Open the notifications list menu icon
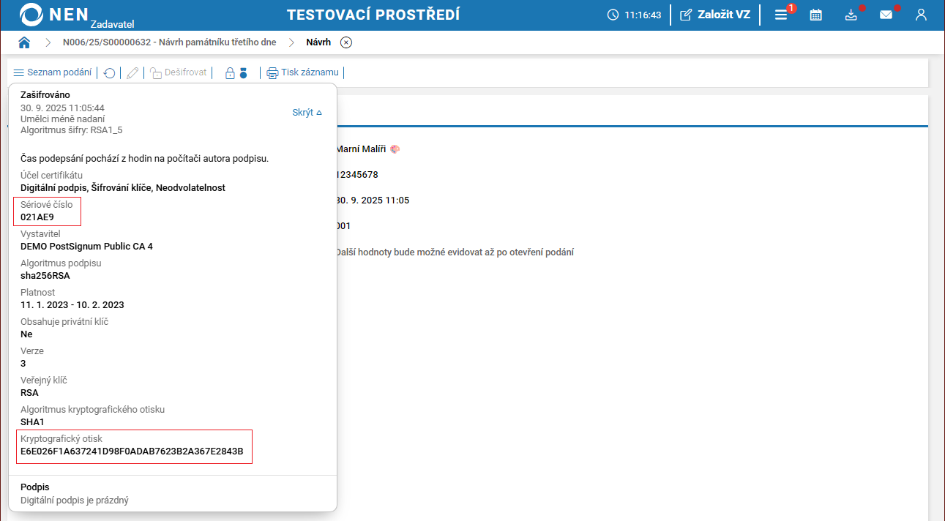Viewport: 945px width, 521px height. (x=781, y=15)
